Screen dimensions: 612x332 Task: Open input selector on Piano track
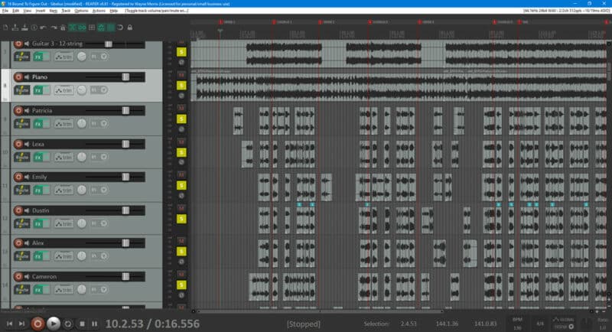point(99,90)
